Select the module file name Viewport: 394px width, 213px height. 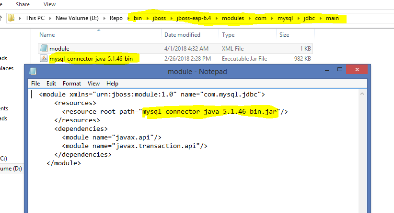pos(59,48)
